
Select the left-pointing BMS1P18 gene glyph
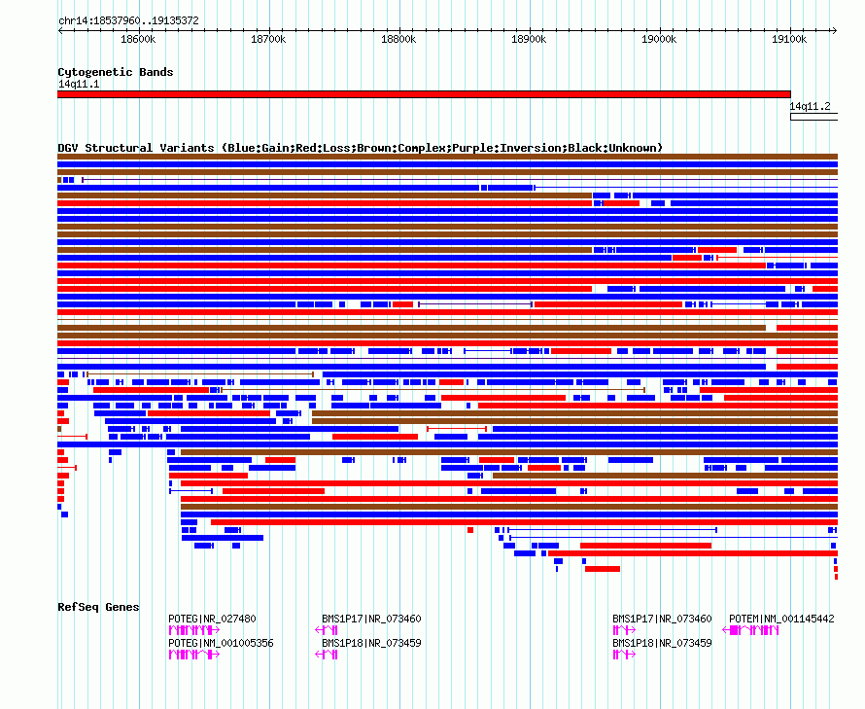(326, 655)
